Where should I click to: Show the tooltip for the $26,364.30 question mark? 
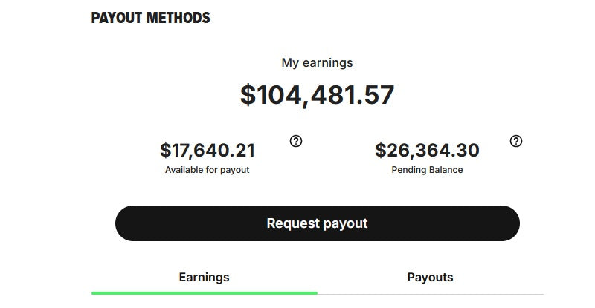(515, 141)
